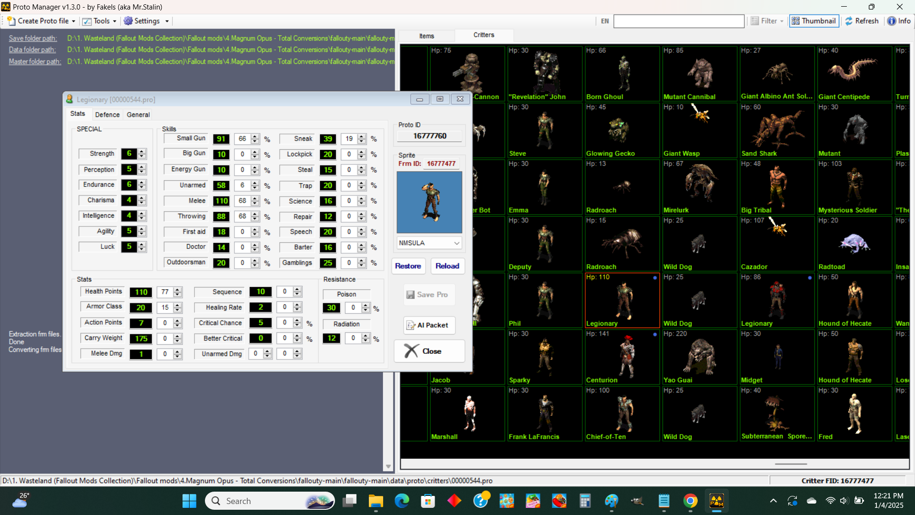The image size is (915, 515).
Task: Adjust the Sneak skill spinner
Action: pyautogui.click(x=362, y=139)
